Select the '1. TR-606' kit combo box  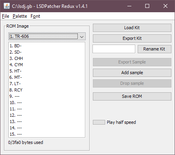pos(47,36)
